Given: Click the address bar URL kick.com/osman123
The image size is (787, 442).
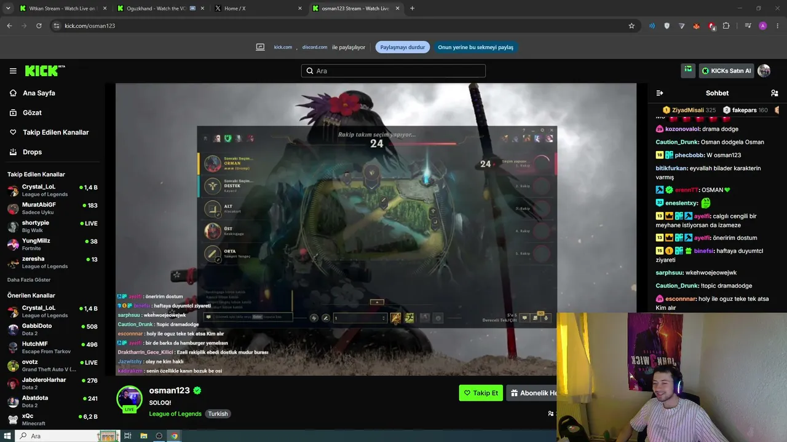Looking at the screenshot, I should tap(90, 26).
